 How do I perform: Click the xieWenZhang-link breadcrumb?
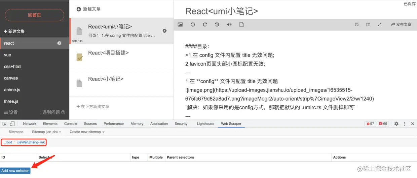31,142
